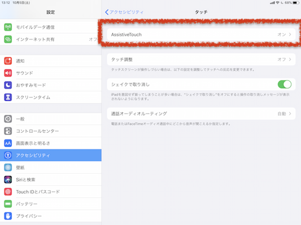Tap the 設定 sidebar title
Screen dimensions: 301x225
point(51,12)
